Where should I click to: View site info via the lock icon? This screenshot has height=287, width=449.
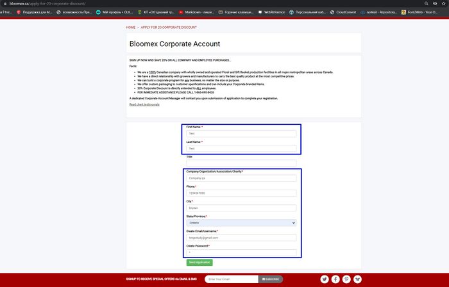pyautogui.click(x=5, y=4)
